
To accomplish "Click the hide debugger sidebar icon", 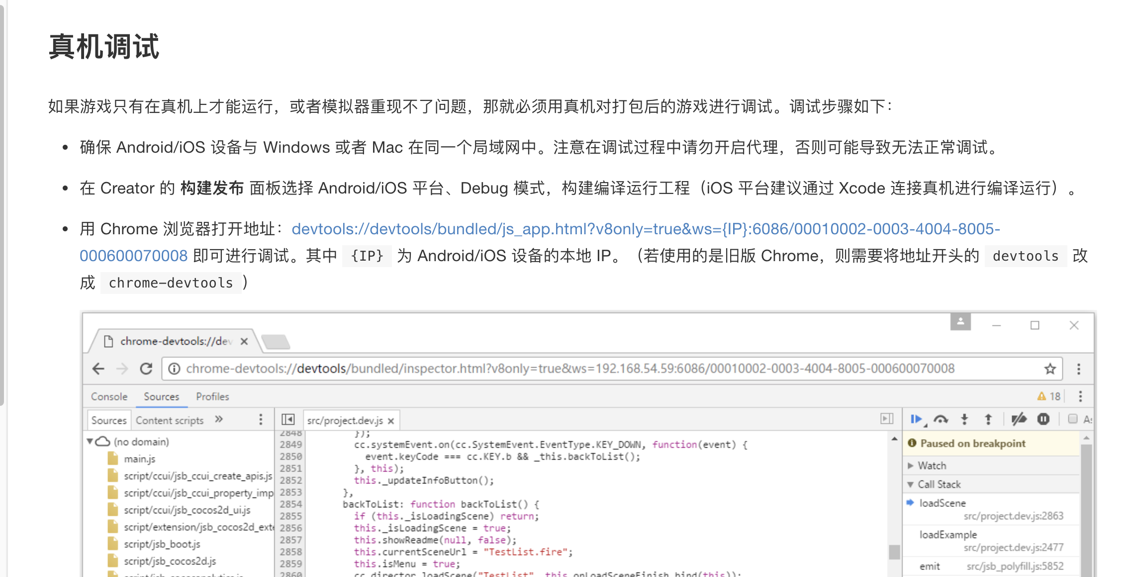I will [x=887, y=419].
